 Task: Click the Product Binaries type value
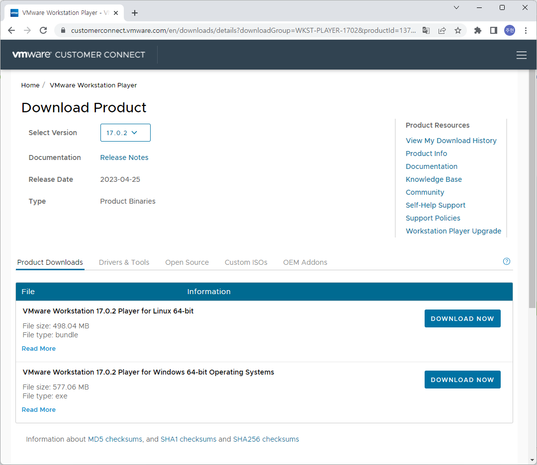(128, 202)
